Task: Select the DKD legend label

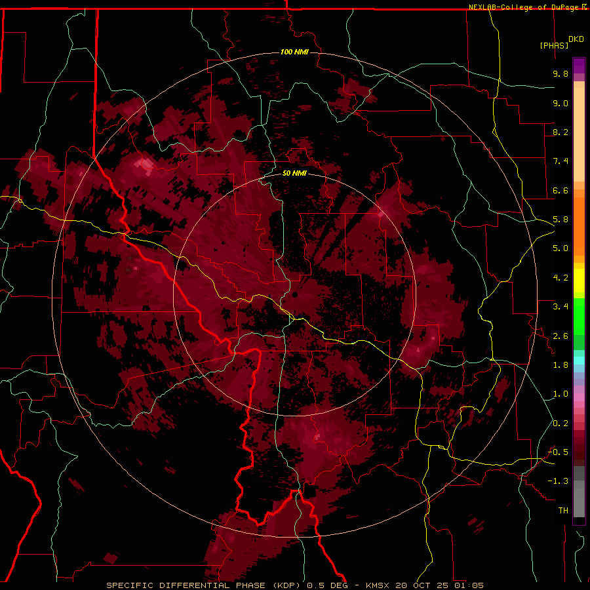Action: [x=576, y=39]
